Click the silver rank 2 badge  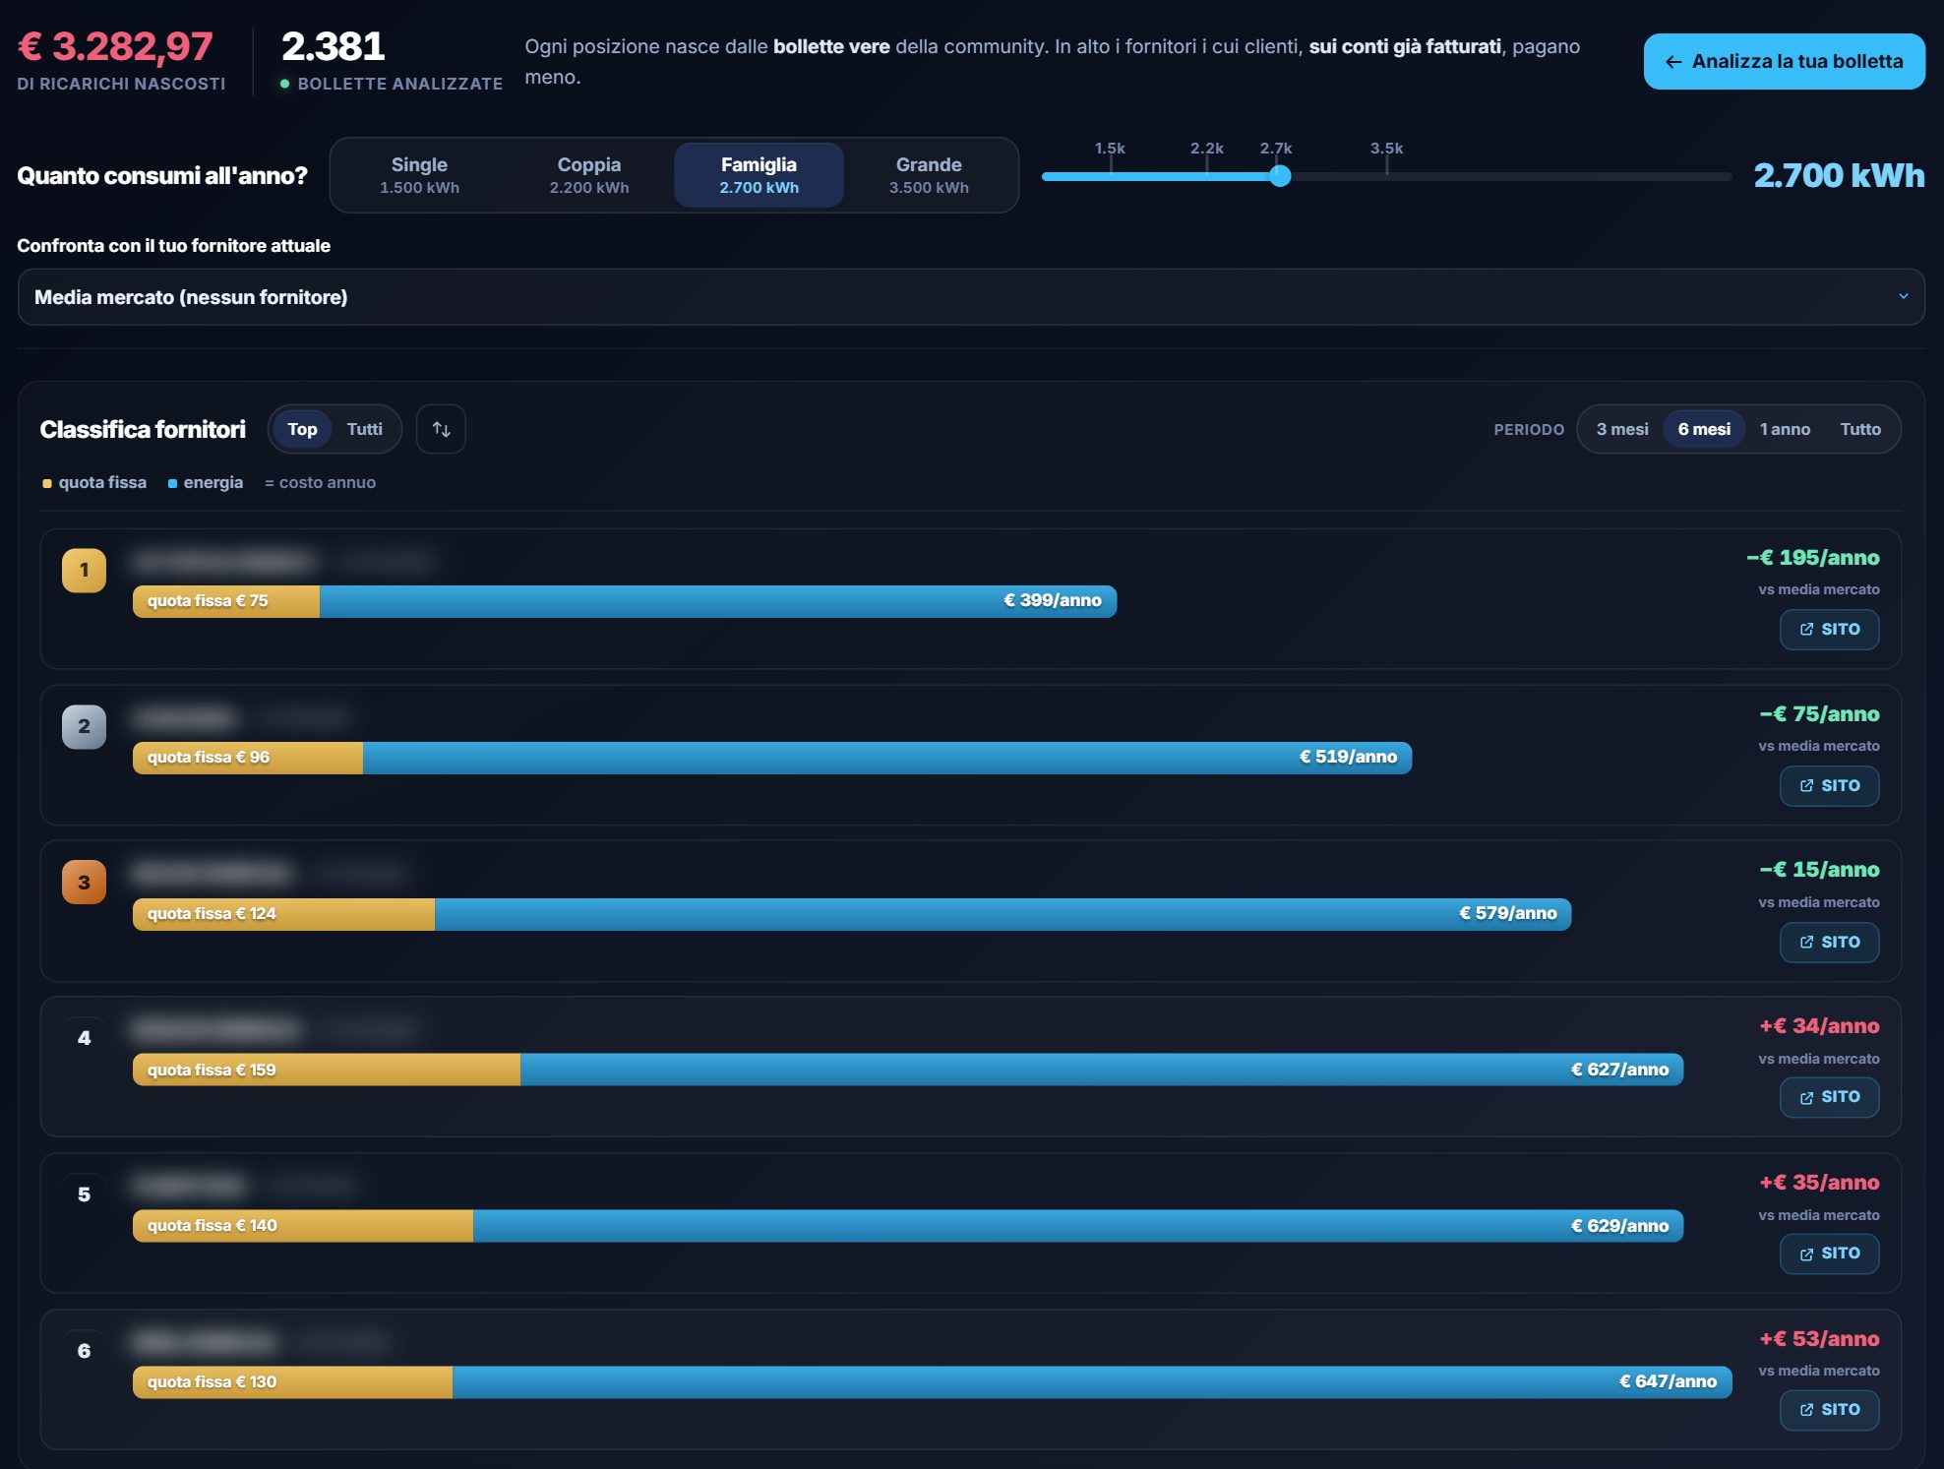click(x=84, y=726)
